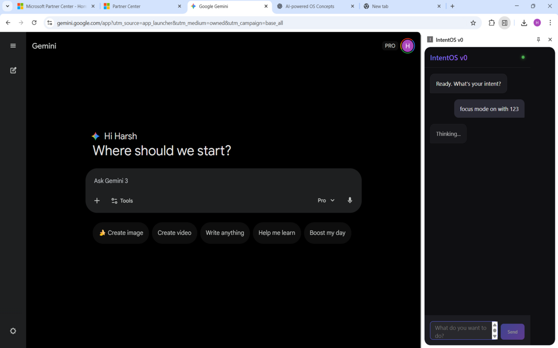Open a new browser tab

click(453, 7)
